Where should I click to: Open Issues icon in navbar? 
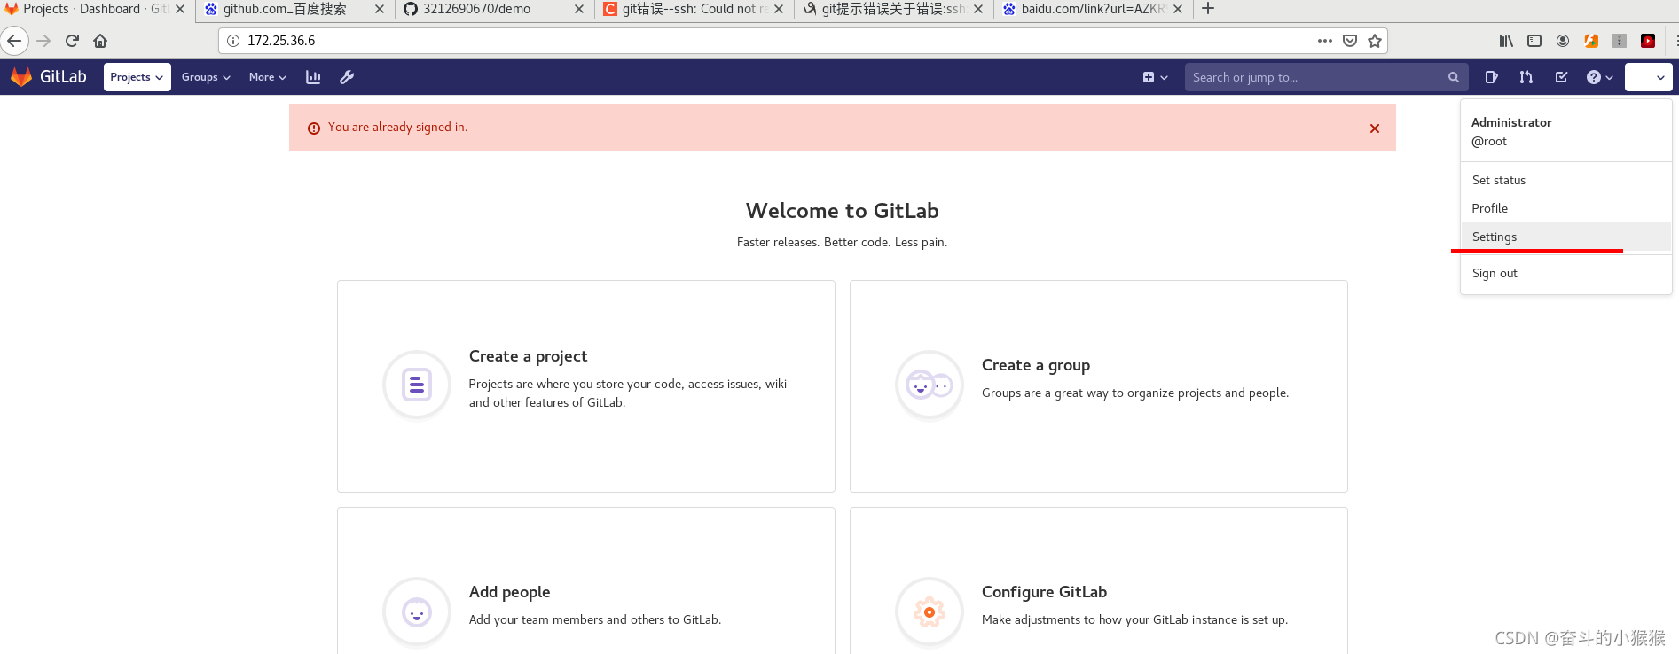pyautogui.click(x=1491, y=77)
